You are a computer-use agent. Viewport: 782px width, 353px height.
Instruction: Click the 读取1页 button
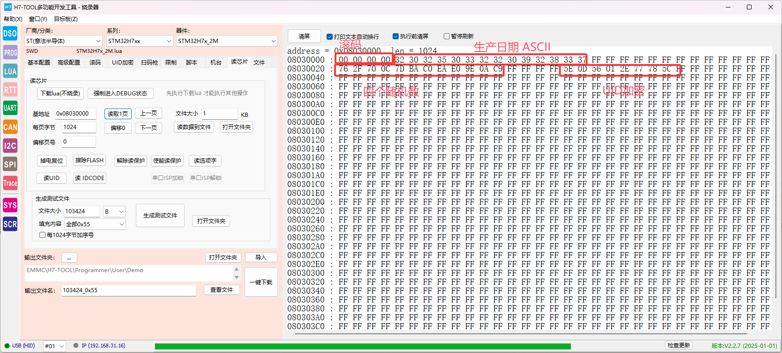[118, 114]
